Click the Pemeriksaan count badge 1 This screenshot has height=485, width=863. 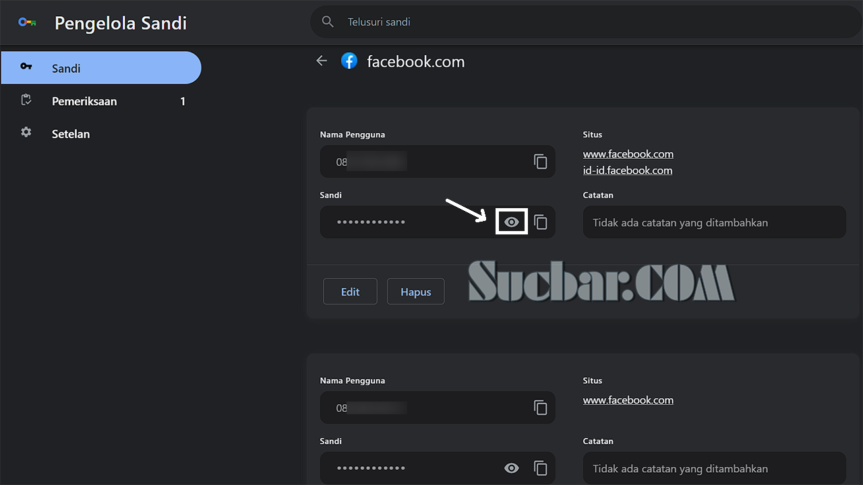click(x=183, y=101)
